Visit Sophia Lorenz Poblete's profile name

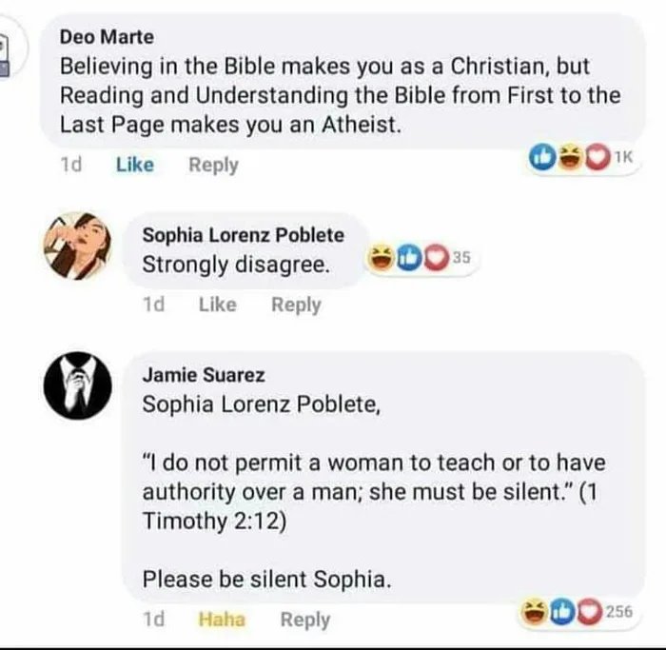pos(243,235)
